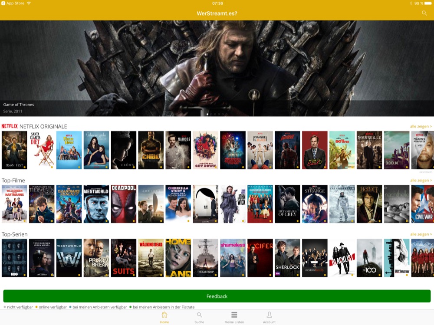Open Better Call Saul poster
The height and width of the screenshot is (325, 434).
tap(315, 150)
